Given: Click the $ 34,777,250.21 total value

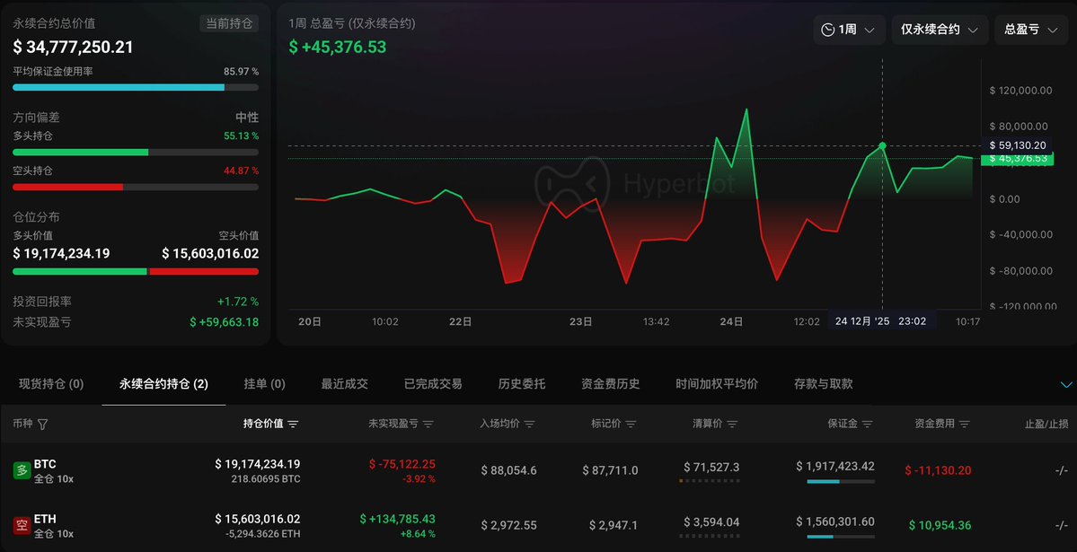Looking at the screenshot, I should coord(73,48).
